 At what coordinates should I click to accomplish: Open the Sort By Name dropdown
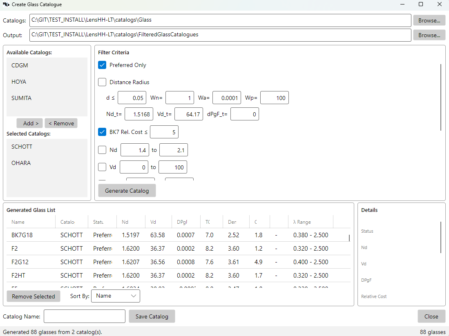[115, 296]
